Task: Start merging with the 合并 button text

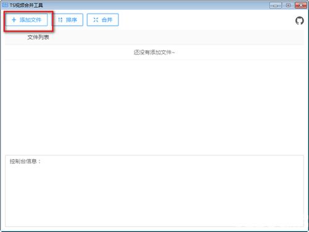Action: click(x=107, y=20)
